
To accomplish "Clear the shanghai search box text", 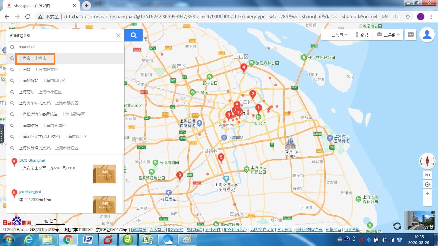I will pyautogui.click(x=118, y=35).
